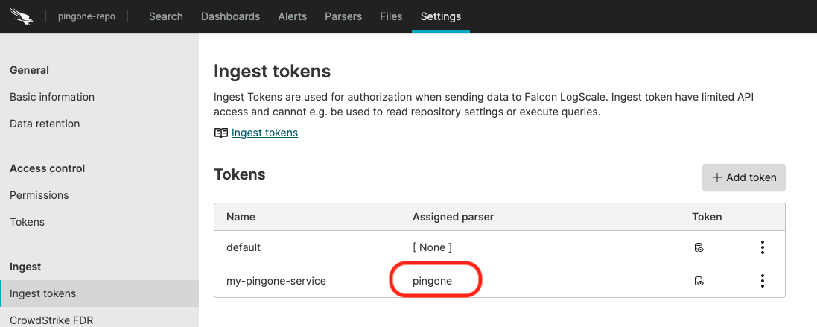Select the Files tab
Screen dimensions: 817x327
click(391, 16)
